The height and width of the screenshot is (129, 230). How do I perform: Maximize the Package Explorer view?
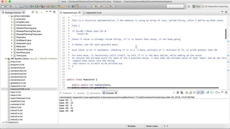coord(54,12)
